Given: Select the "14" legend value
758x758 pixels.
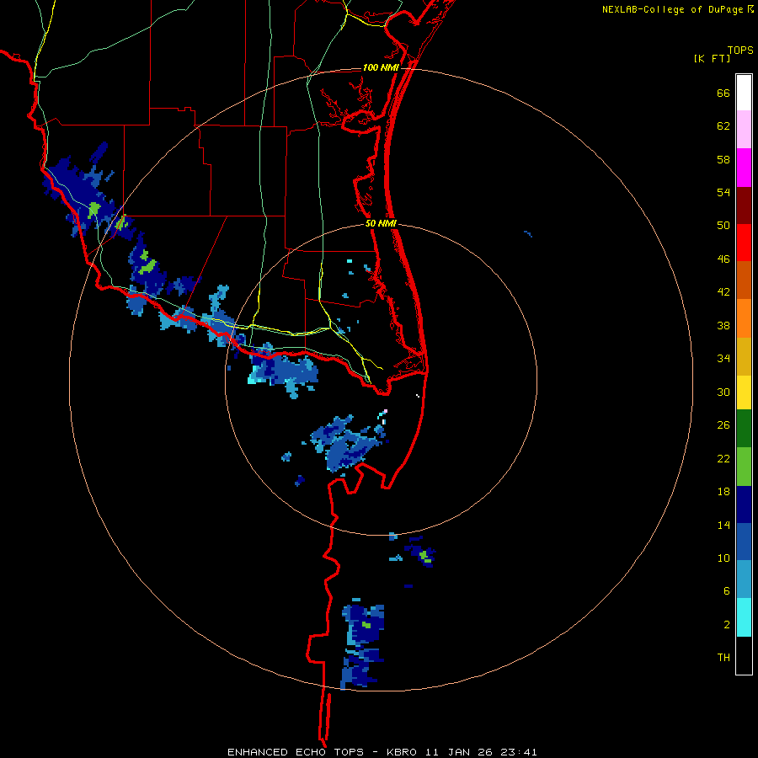Looking at the screenshot, I should (x=723, y=525).
